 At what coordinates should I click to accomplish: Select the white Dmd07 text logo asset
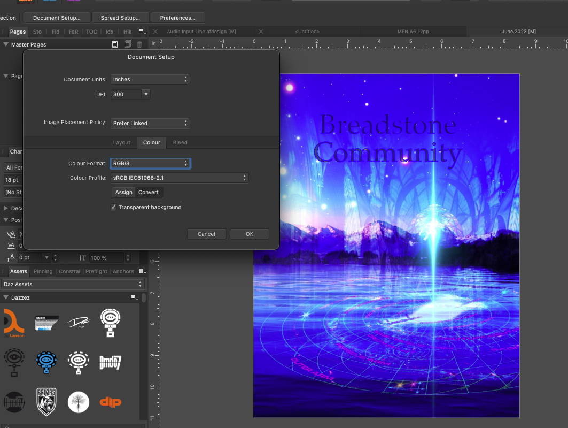pyautogui.click(x=110, y=362)
